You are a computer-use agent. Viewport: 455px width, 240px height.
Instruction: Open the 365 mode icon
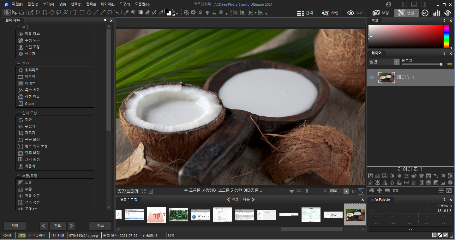click(425, 13)
